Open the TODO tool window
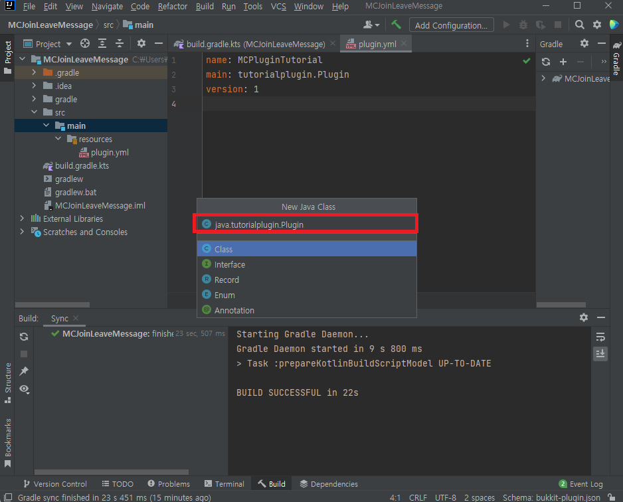The image size is (623, 502). tap(117, 483)
